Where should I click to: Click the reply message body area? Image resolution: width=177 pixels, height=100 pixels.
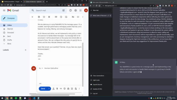(59, 76)
